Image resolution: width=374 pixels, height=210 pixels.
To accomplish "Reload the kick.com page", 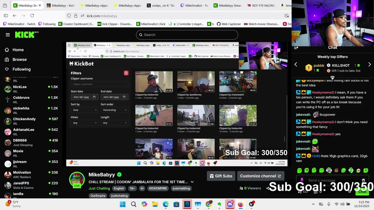I will 32,16.
